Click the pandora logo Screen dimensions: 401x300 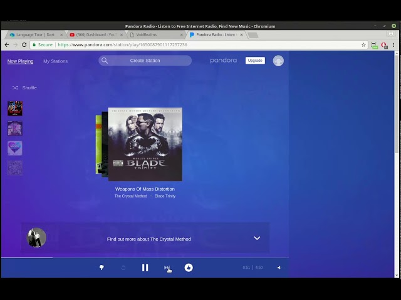pos(223,61)
